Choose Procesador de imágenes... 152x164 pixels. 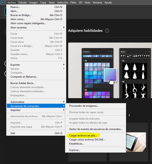tap(96, 106)
